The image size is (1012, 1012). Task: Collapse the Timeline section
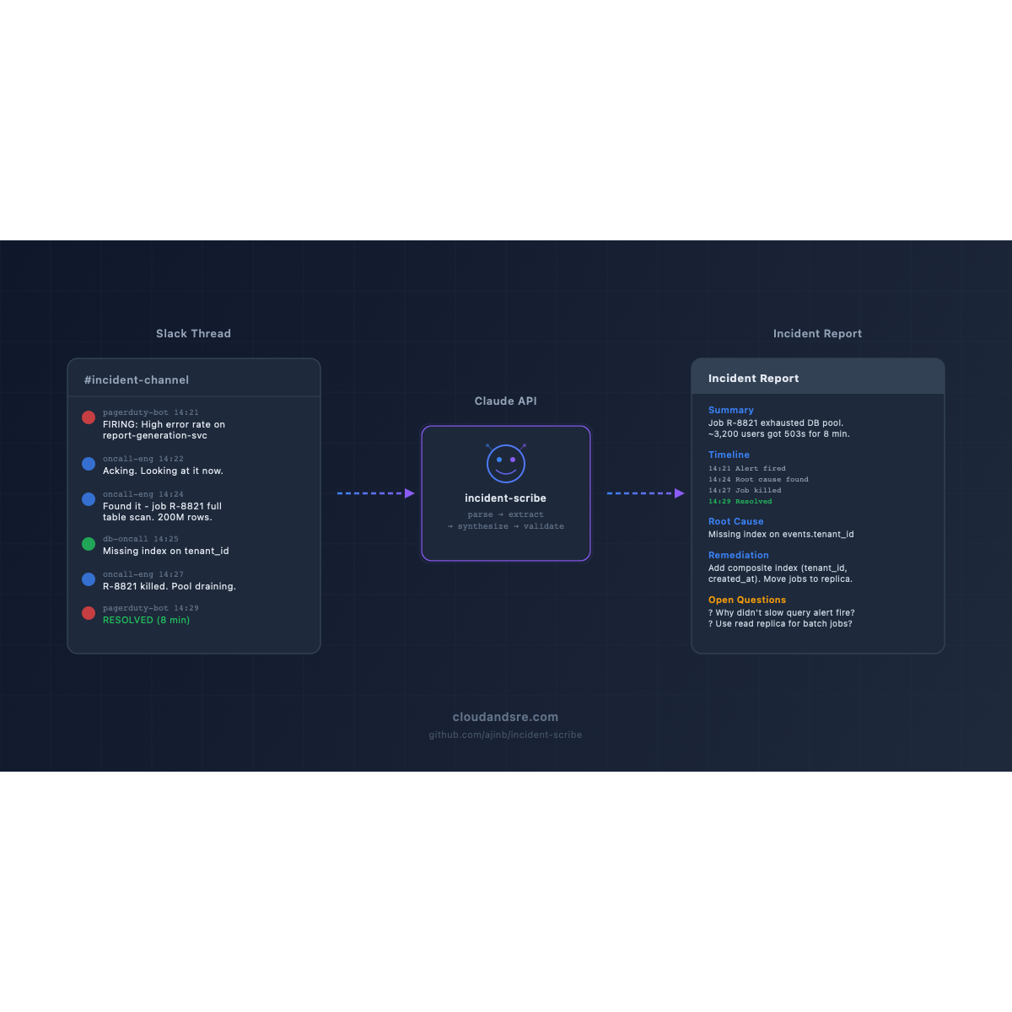(729, 455)
